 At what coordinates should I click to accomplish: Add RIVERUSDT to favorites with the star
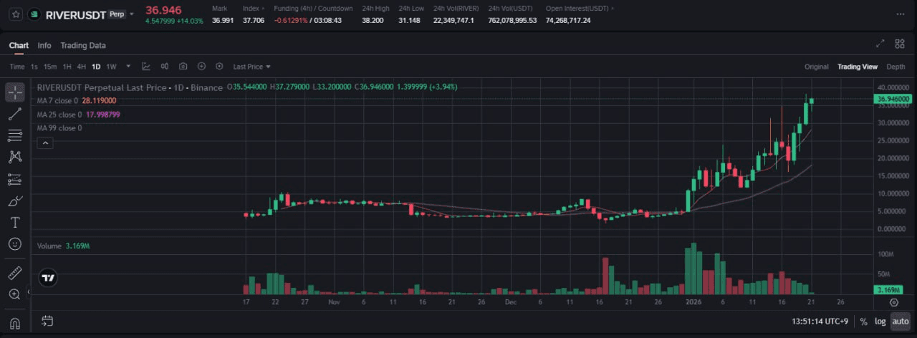click(16, 14)
